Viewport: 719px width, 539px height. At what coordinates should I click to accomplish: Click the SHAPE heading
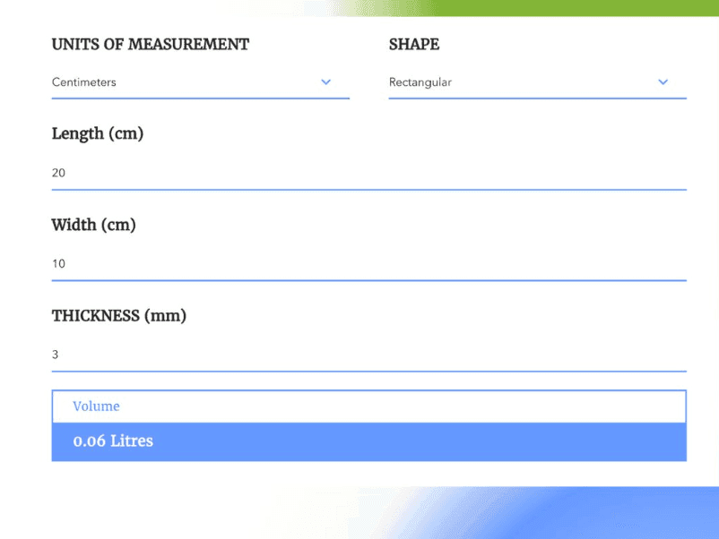click(414, 45)
